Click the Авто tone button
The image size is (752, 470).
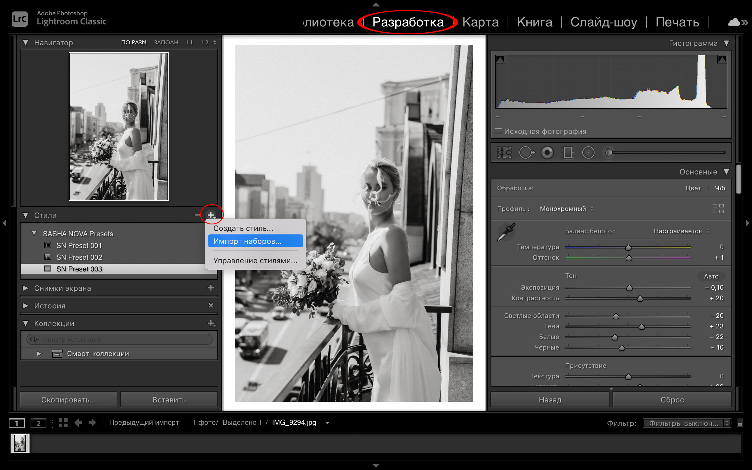coord(711,276)
